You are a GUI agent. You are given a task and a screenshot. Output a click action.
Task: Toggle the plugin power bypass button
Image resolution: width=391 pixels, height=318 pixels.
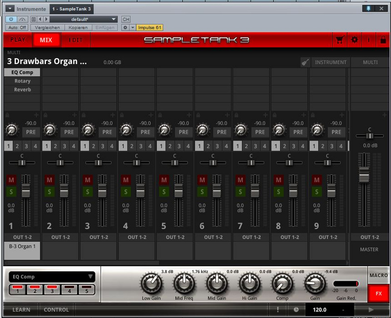(x=11, y=19)
